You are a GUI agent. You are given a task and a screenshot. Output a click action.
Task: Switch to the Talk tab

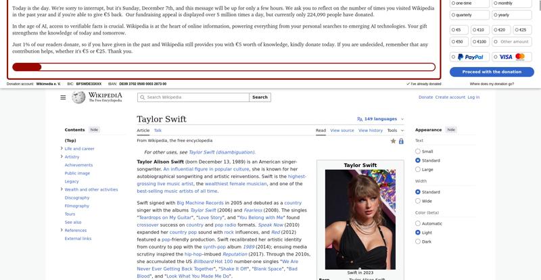coord(158,131)
